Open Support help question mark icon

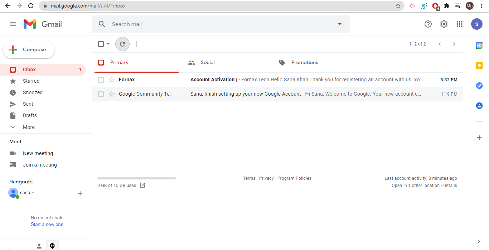428,24
